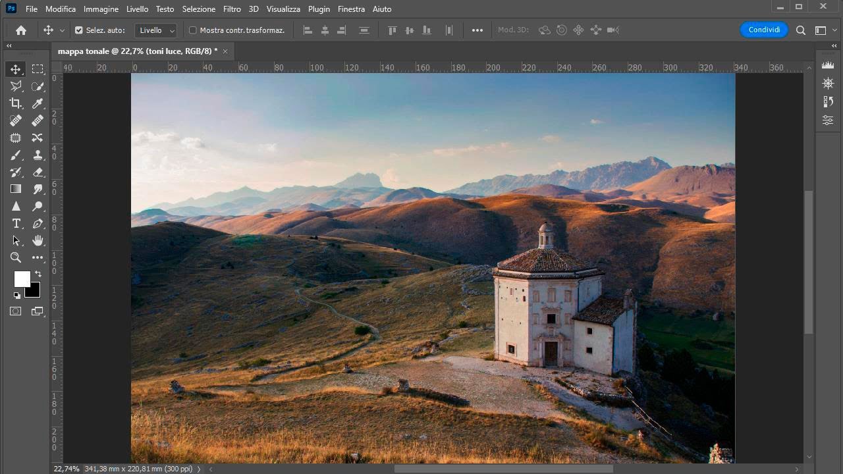The height and width of the screenshot is (474, 843).
Task: Open the History panel
Action: [x=828, y=102]
